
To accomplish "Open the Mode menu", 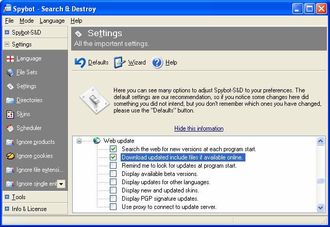I will click(x=26, y=21).
